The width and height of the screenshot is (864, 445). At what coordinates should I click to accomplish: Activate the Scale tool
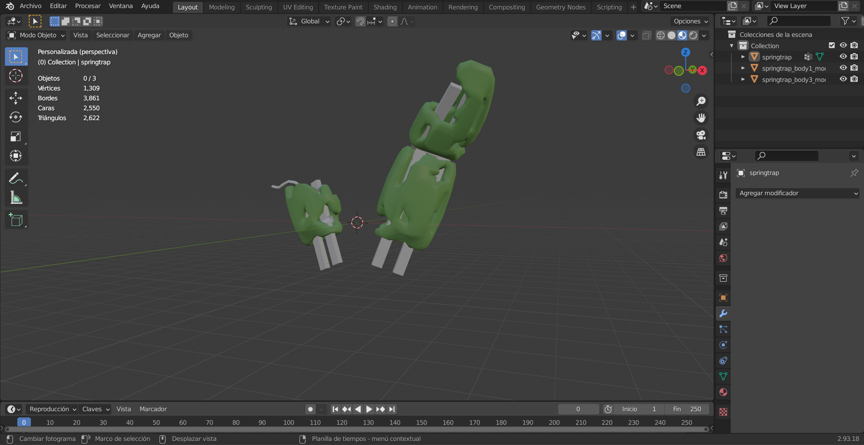click(x=16, y=137)
